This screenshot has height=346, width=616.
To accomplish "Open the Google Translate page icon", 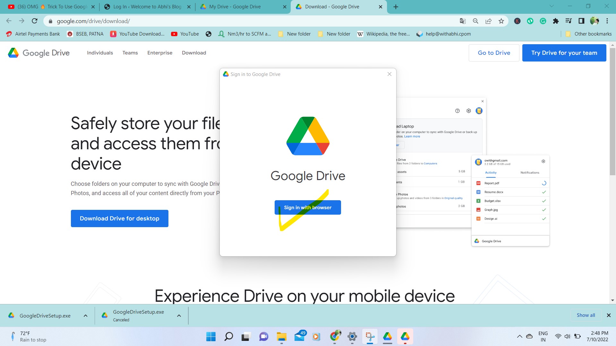I will 463,21.
